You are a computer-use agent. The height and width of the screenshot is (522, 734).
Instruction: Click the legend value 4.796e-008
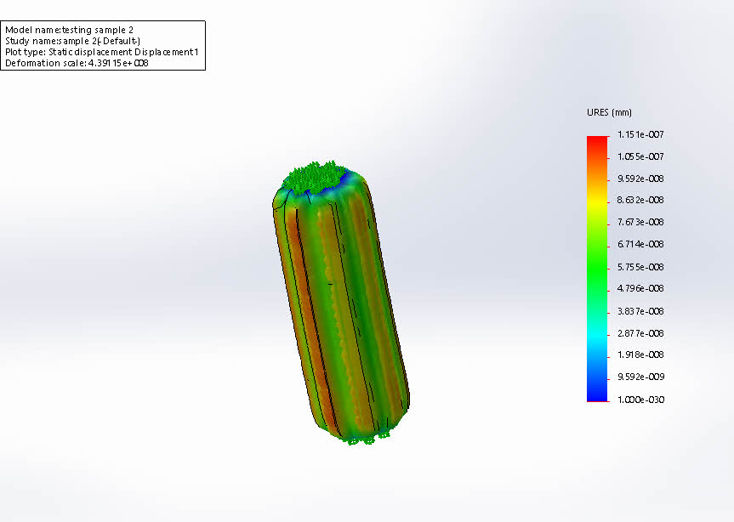click(640, 288)
